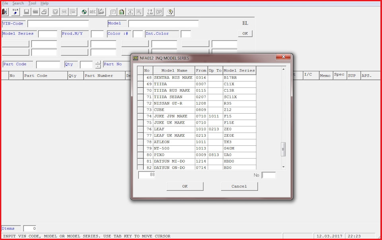Screen dimensions: 382x240
Task: Click OK in the Model Series dialog
Action: (x=185, y=186)
